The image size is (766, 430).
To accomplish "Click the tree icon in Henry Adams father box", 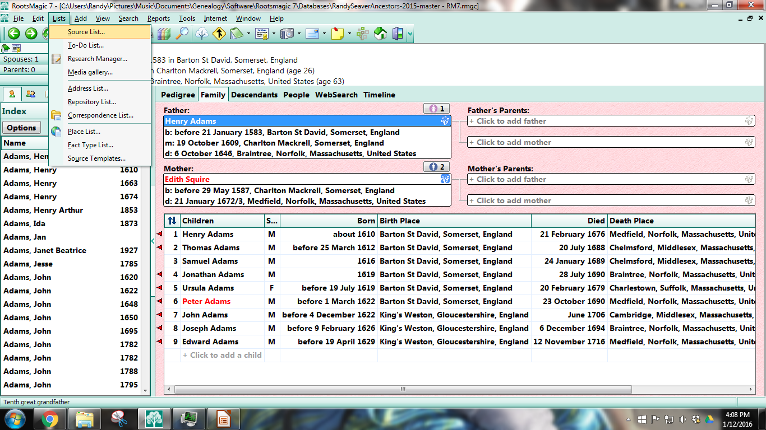I will pyautogui.click(x=446, y=121).
